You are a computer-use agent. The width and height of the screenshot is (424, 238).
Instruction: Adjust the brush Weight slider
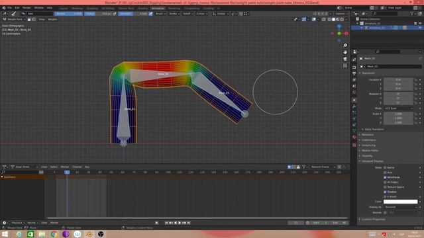tap(68, 13)
